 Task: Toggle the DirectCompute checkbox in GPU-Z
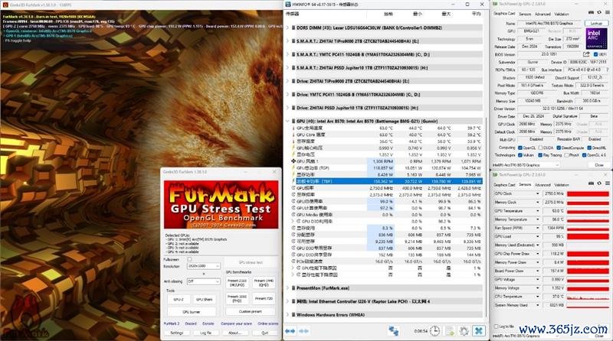tap(559, 148)
